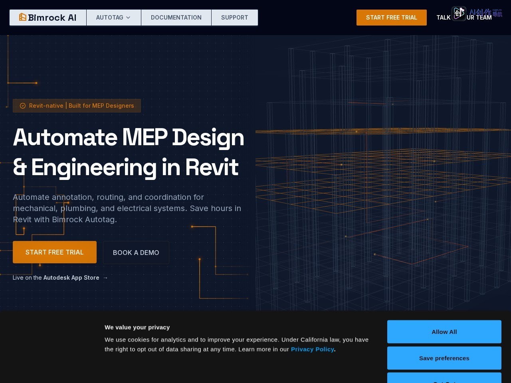
Task: Go to the SUPPORT page
Action: [235, 18]
